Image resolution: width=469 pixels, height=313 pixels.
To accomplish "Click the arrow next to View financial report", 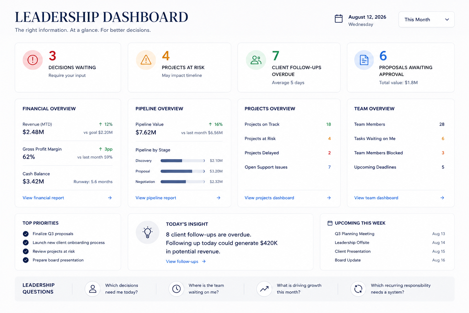I will 110,198.
